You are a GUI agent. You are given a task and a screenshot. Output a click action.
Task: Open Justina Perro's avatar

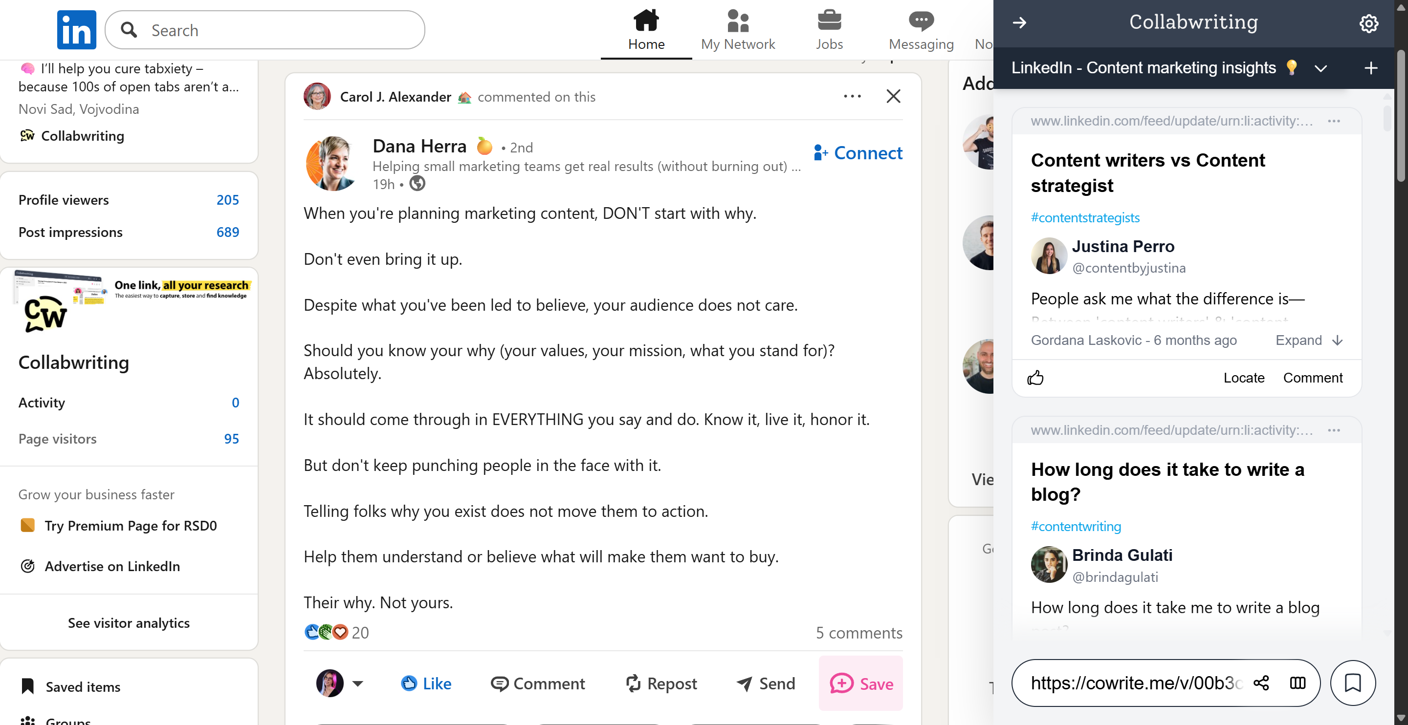1049,256
